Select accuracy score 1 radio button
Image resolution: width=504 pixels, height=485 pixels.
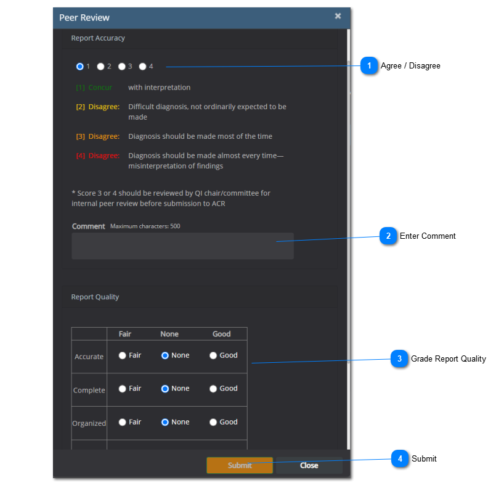(x=80, y=67)
